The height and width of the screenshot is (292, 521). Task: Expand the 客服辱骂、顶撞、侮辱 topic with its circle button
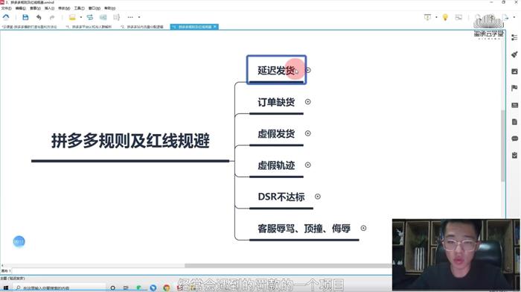(363, 228)
